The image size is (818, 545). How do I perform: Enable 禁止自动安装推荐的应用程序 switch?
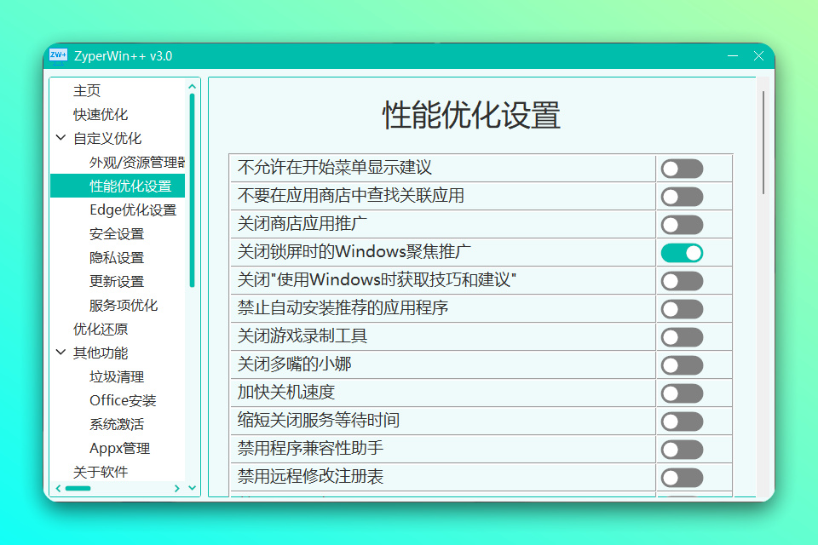(682, 309)
